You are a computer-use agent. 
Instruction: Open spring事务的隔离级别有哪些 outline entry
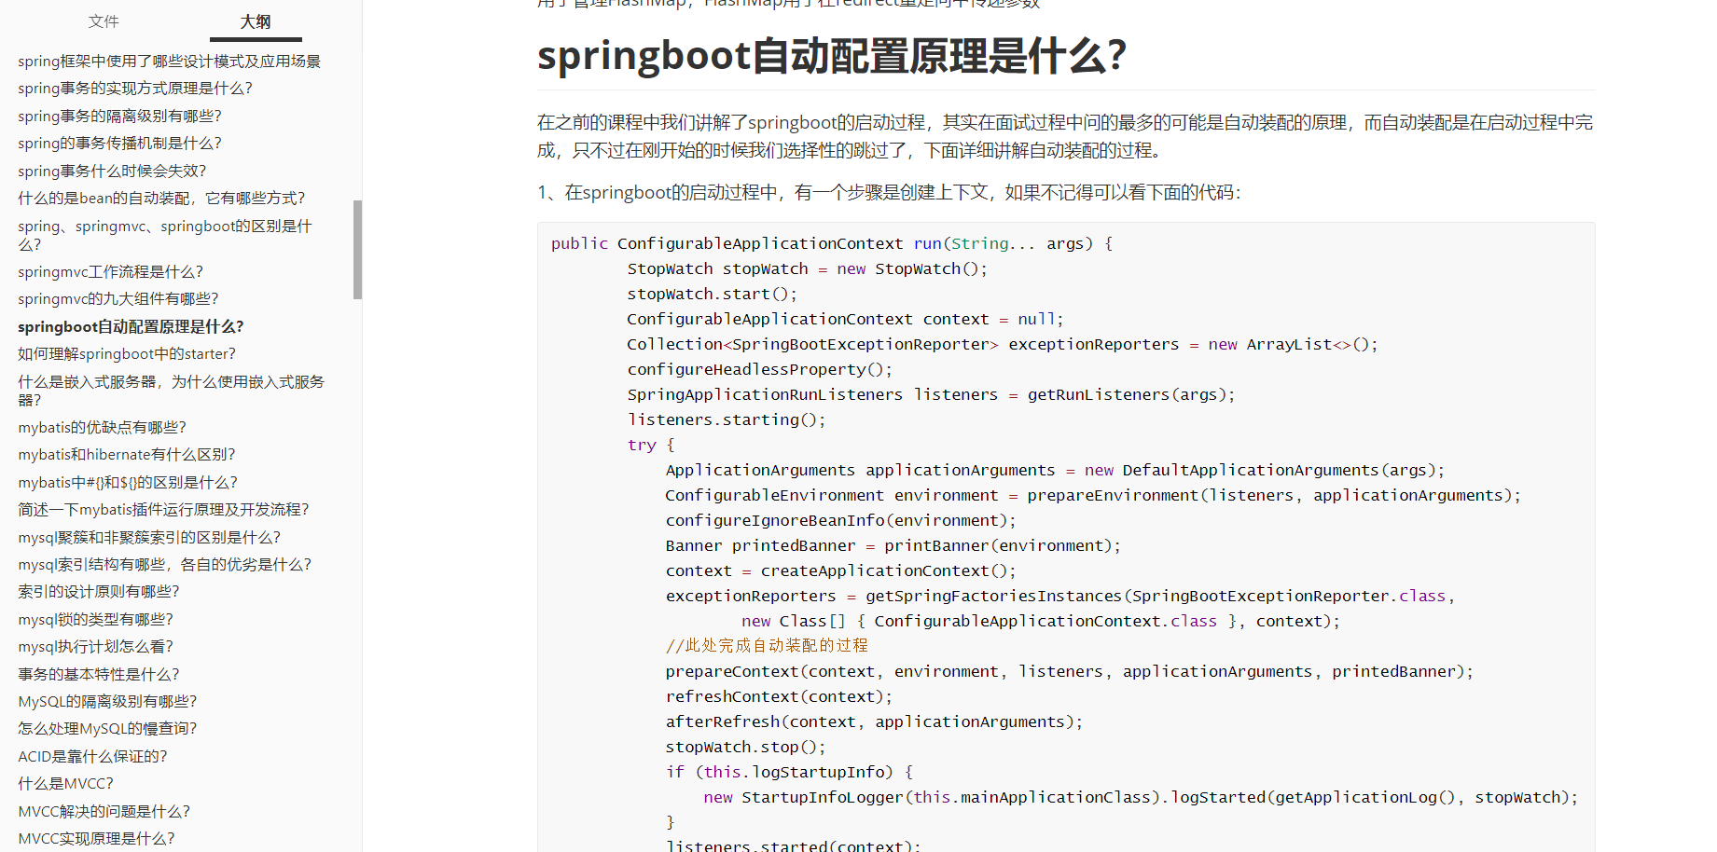[x=119, y=117]
